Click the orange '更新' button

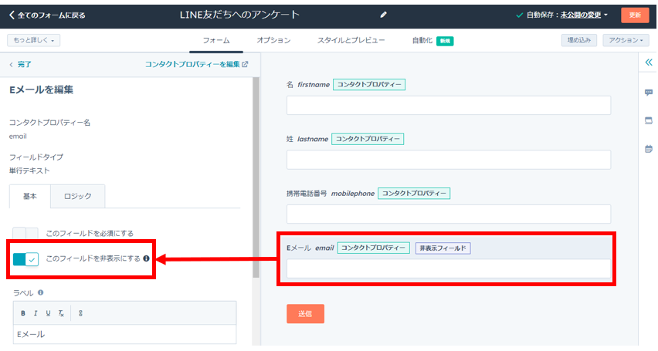point(635,15)
